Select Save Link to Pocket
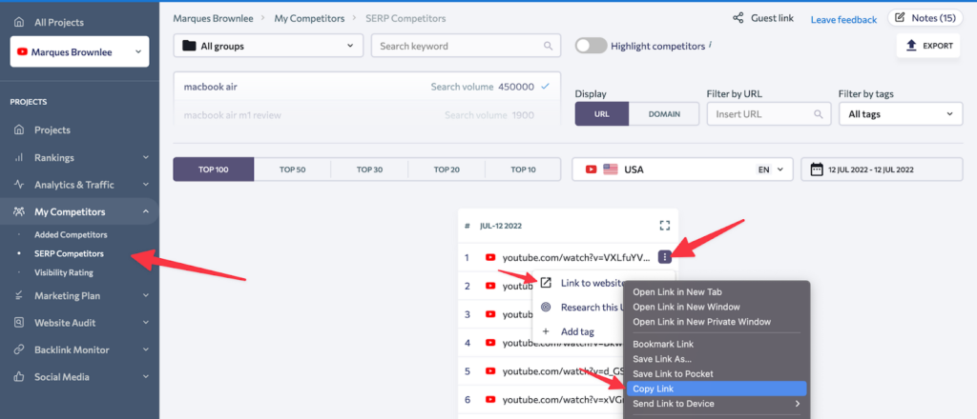The image size is (977, 419). pos(673,373)
